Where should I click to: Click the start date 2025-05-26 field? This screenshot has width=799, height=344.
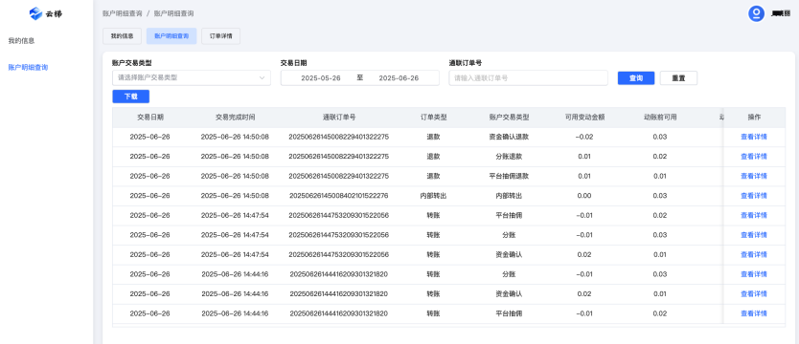pos(321,77)
